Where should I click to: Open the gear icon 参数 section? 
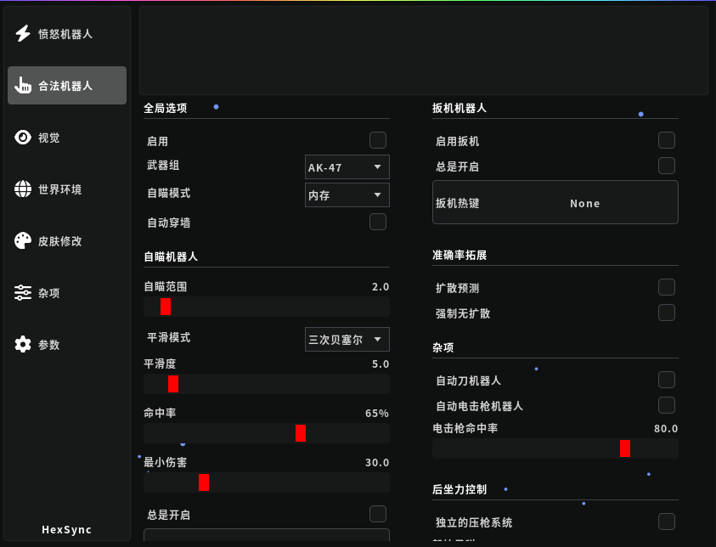pos(23,345)
